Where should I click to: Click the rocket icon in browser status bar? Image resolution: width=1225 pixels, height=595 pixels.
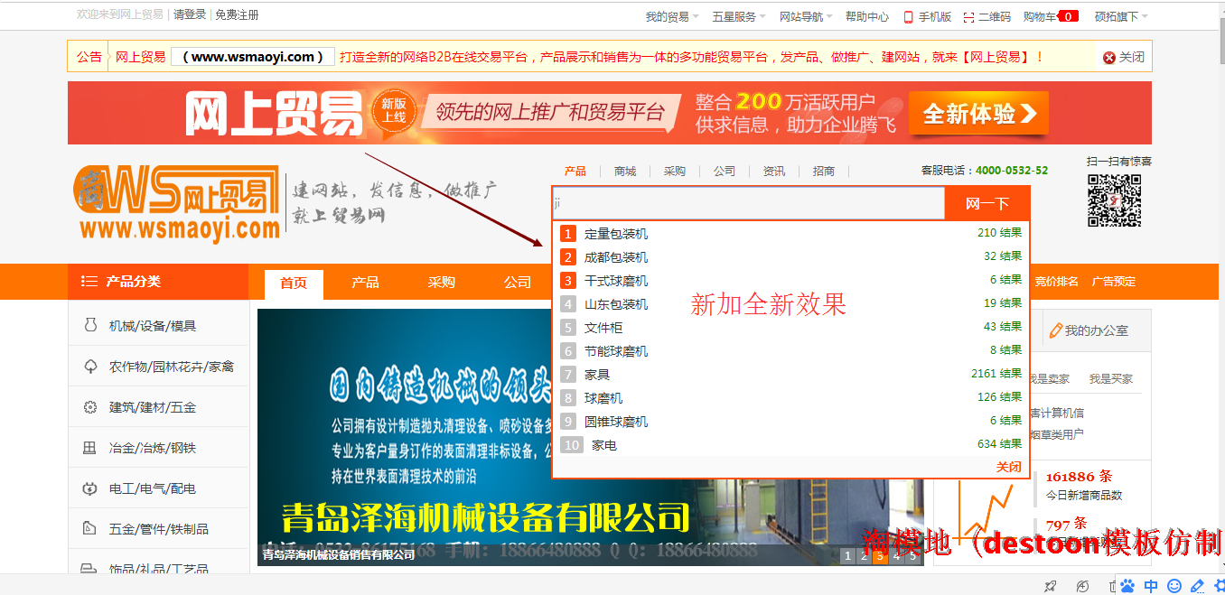(x=1050, y=586)
